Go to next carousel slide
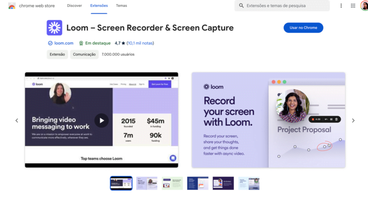 click(x=353, y=120)
